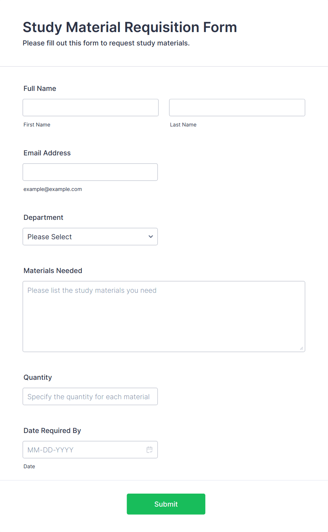Click the Full Name label
Viewport: 328px width, 532px height.
click(x=40, y=88)
